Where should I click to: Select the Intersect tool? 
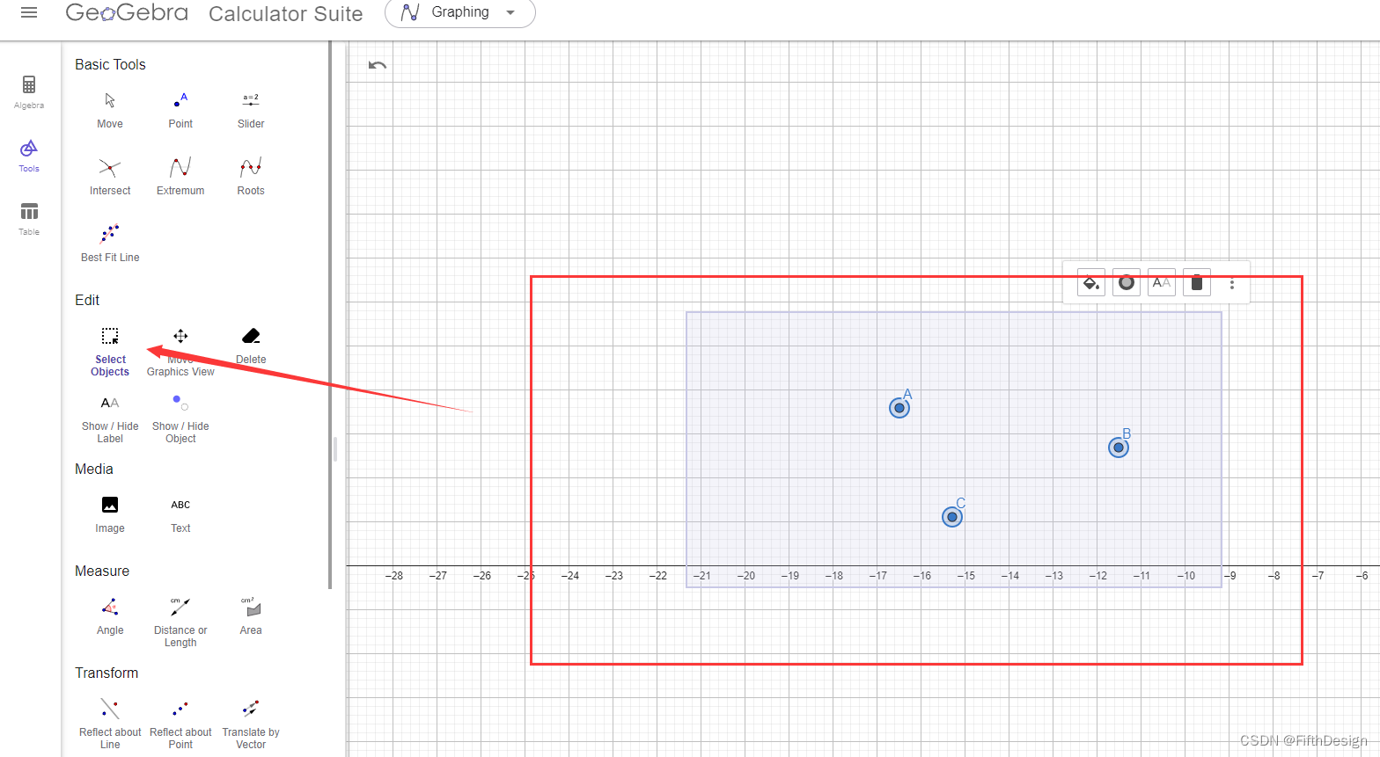[x=110, y=177]
